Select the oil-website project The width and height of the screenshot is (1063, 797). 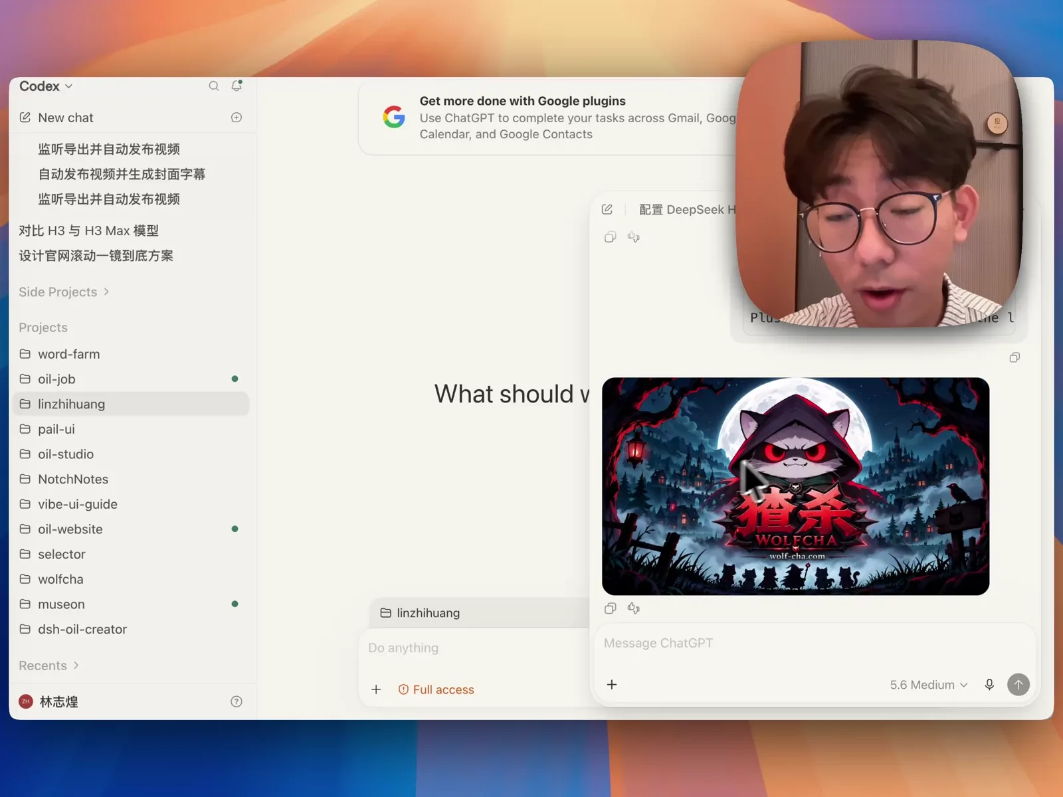coord(131,529)
